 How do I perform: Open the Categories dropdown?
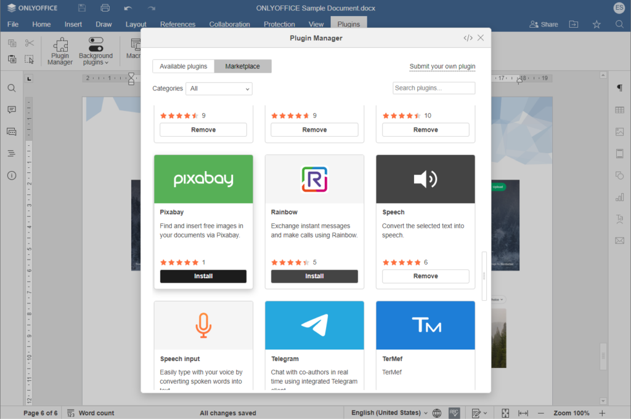point(219,89)
